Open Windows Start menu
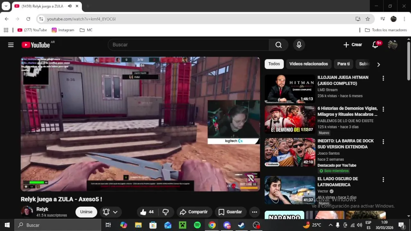Image resolution: width=411 pixels, height=231 pixels. [7, 225]
